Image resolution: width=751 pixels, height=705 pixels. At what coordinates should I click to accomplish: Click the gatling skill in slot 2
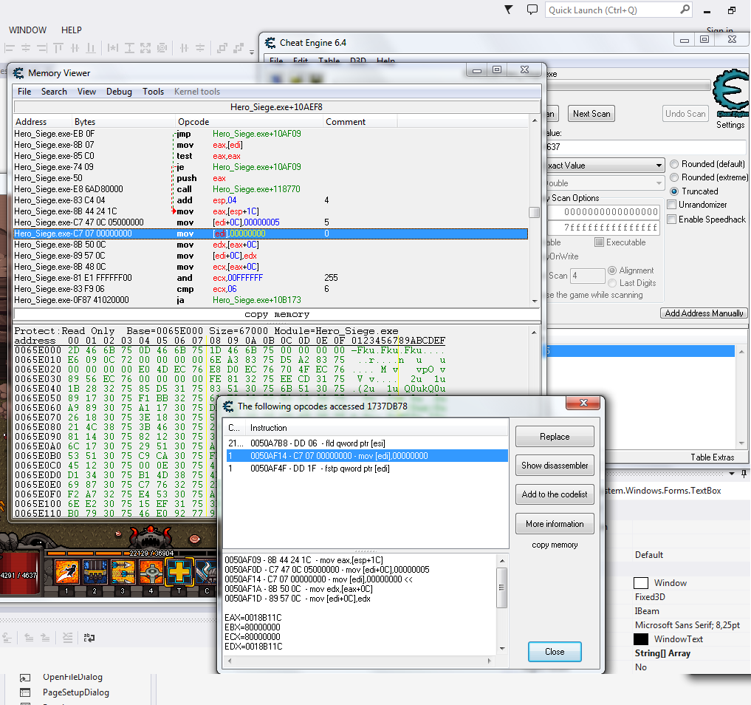(95, 572)
